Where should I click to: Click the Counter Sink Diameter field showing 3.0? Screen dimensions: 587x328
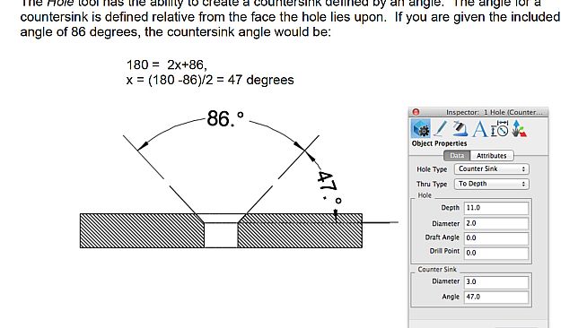(x=496, y=281)
